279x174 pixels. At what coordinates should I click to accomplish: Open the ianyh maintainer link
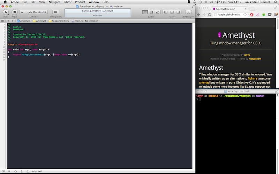[247, 55]
